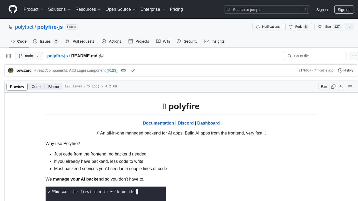Click the fork count 8

click(306, 27)
